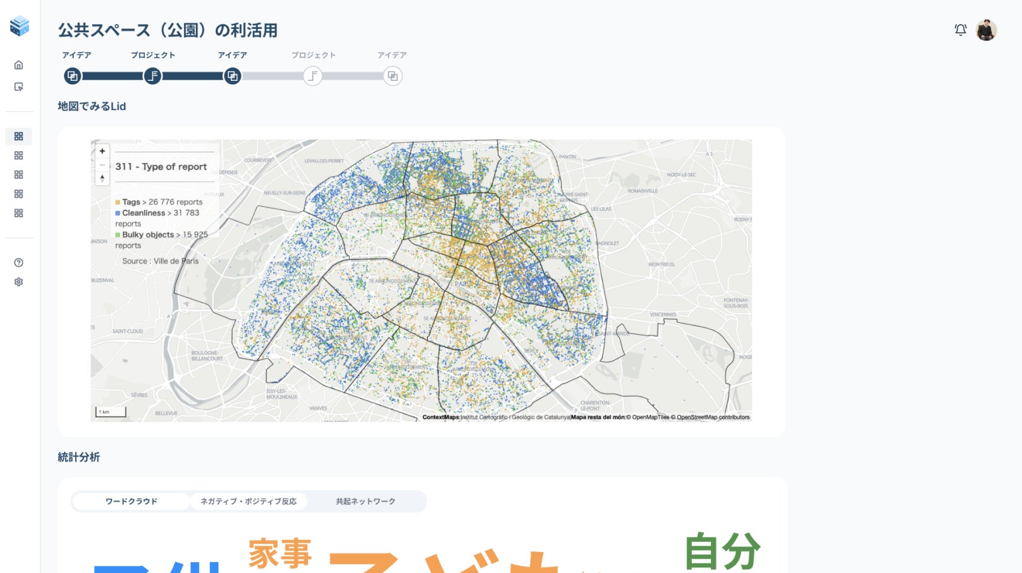Viewport: 1022px width, 573px height.
Task: Click the orange Tags legend swatch
Action: pos(118,203)
